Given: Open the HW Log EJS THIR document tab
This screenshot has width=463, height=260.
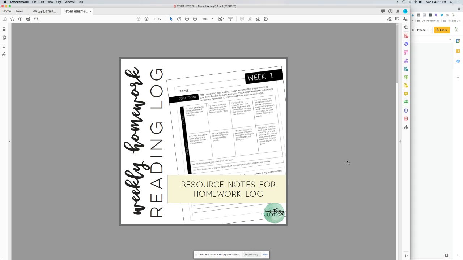Looking at the screenshot, I should pyautogui.click(x=44, y=12).
